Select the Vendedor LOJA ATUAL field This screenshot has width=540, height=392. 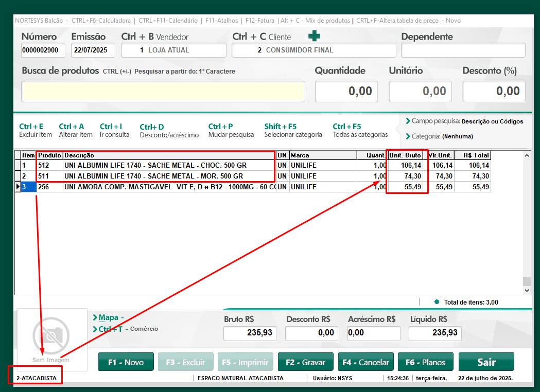point(173,50)
